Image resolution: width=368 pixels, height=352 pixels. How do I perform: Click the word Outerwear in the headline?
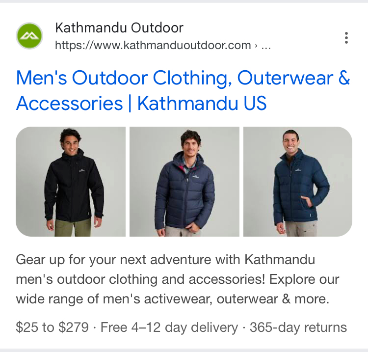(285, 78)
